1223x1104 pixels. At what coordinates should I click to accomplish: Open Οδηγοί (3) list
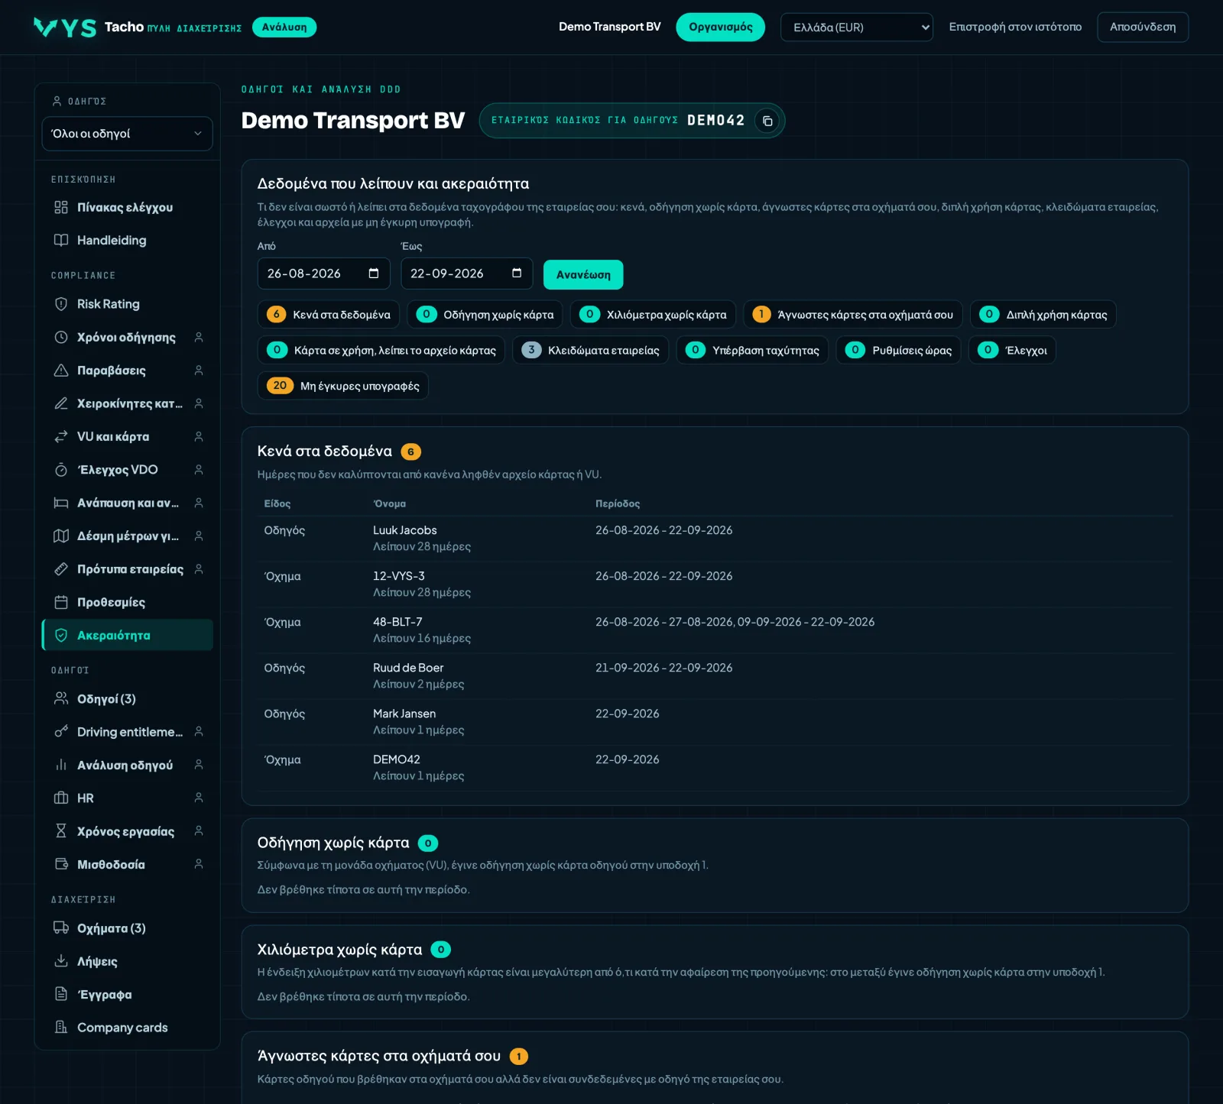[x=127, y=698]
